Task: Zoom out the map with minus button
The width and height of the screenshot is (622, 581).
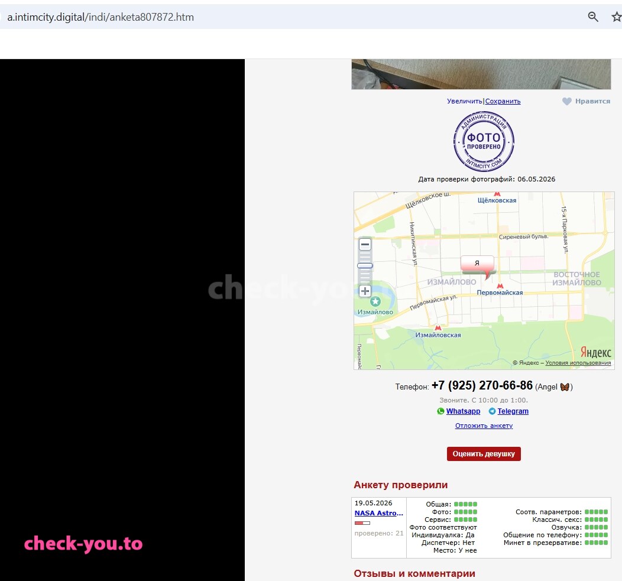Action: click(x=365, y=244)
